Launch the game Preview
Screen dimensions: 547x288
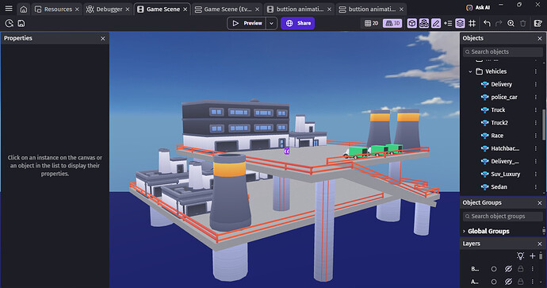pyautogui.click(x=247, y=23)
